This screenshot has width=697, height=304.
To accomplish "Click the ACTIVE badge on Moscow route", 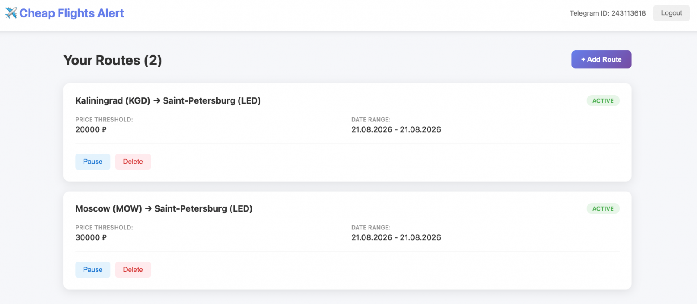I will [x=603, y=209].
